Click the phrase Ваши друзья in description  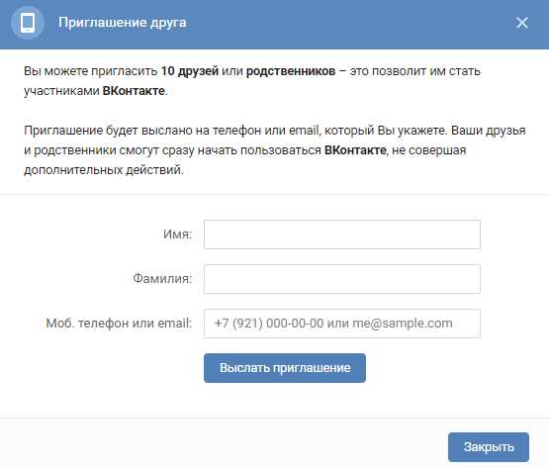pos(489,131)
